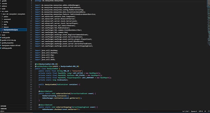210x113 pixels.
Task: Collapse the src\main folder chevron
Action: coord(1,11)
